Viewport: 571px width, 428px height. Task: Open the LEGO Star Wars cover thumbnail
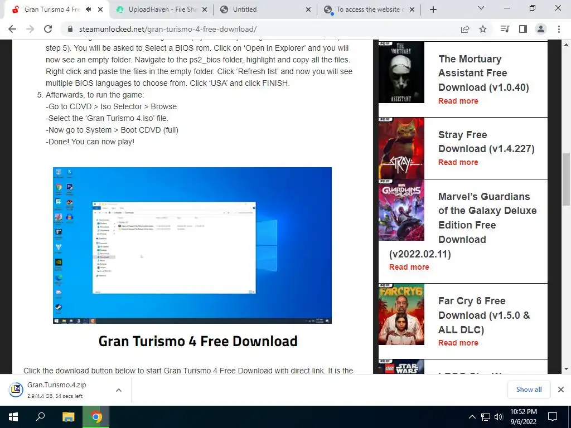[x=401, y=367]
